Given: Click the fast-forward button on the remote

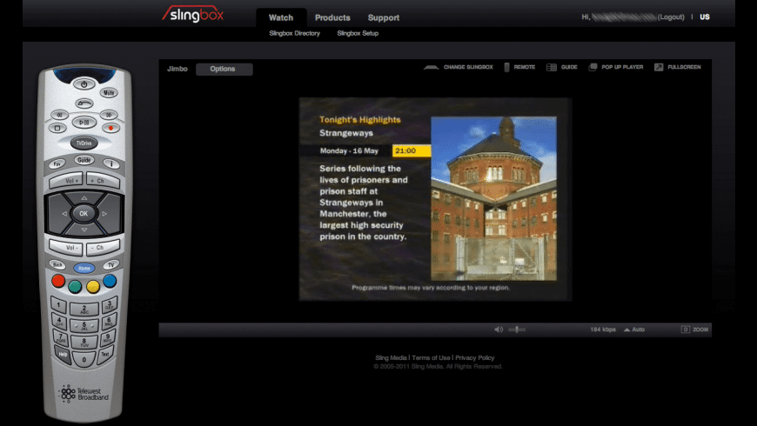Looking at the screenshot, I should coord(109,115).
